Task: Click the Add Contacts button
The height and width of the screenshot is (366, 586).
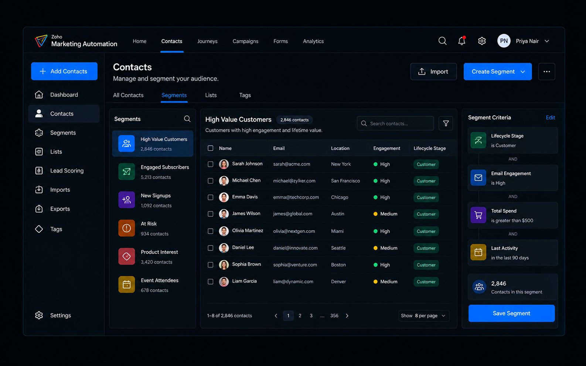Action: tap(64, 71)
